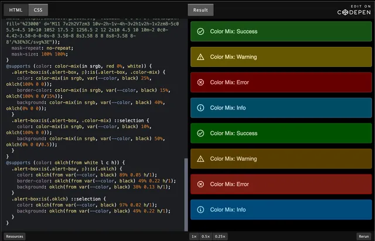Screen dimensions: 375x241
Task: Click the warning triangle icon in second Warning alert
Action: coord(201,159)
